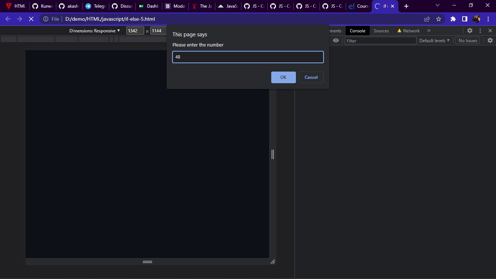Open the Chrome profile avatar

[x=477, y=19]
